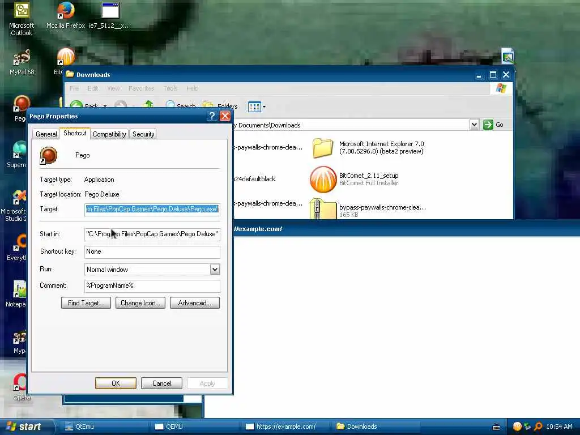Click the picture icon at top right of desktop
This screenshot has width=580, height=435.
508,56
